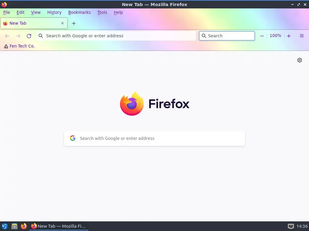This screenshot has width=309, height=231.
Task: Click the Firefox logo on page
Action: pyautogui.click(x=154, y=104)
